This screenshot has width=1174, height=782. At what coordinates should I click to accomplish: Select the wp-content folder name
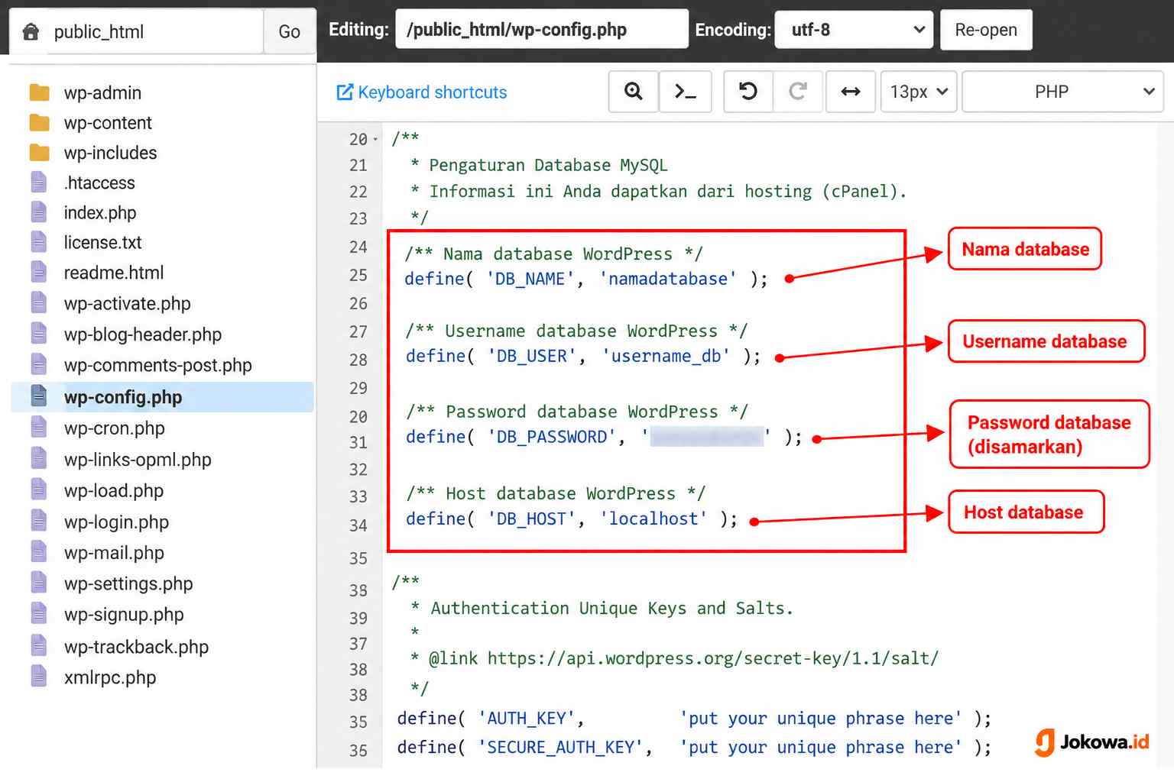click(x=108, y=123)
